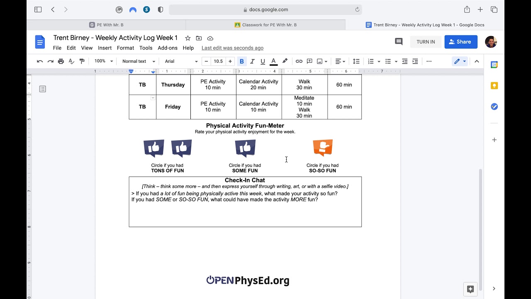This screenshot has width=531, height=299.
Task: Hide the menus with chevron up
Action: [x=477, y=61]
